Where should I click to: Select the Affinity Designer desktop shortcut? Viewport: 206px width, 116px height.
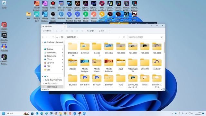coord(45,17)
